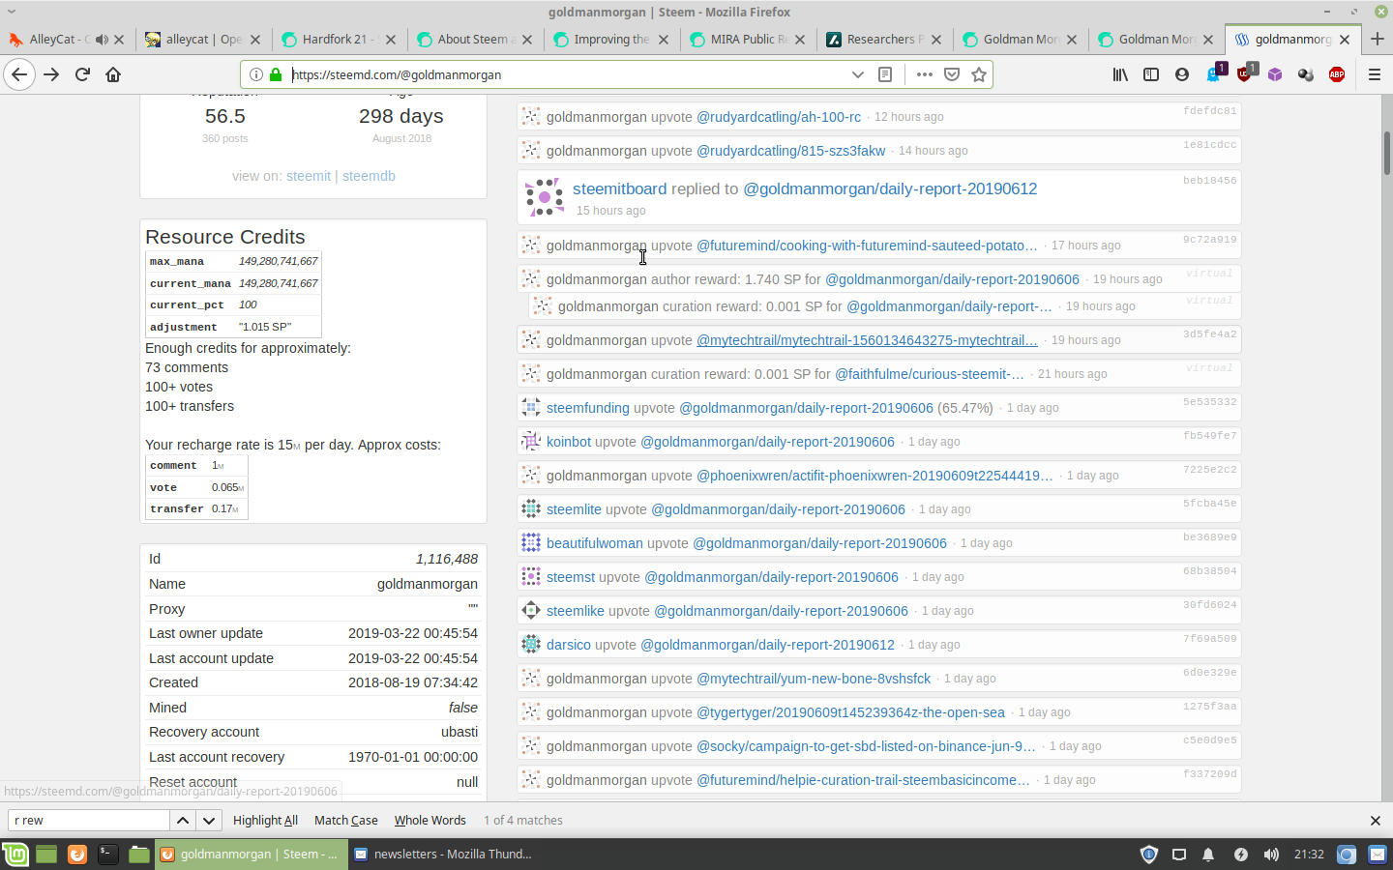
Task: Show the Firefox sidebar
Action: click(x=1151, y=74)
